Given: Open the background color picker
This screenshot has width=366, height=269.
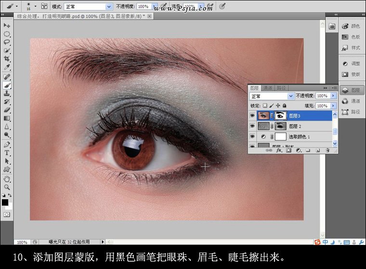Looking at the screenshot, I should (x=10, y=206).
